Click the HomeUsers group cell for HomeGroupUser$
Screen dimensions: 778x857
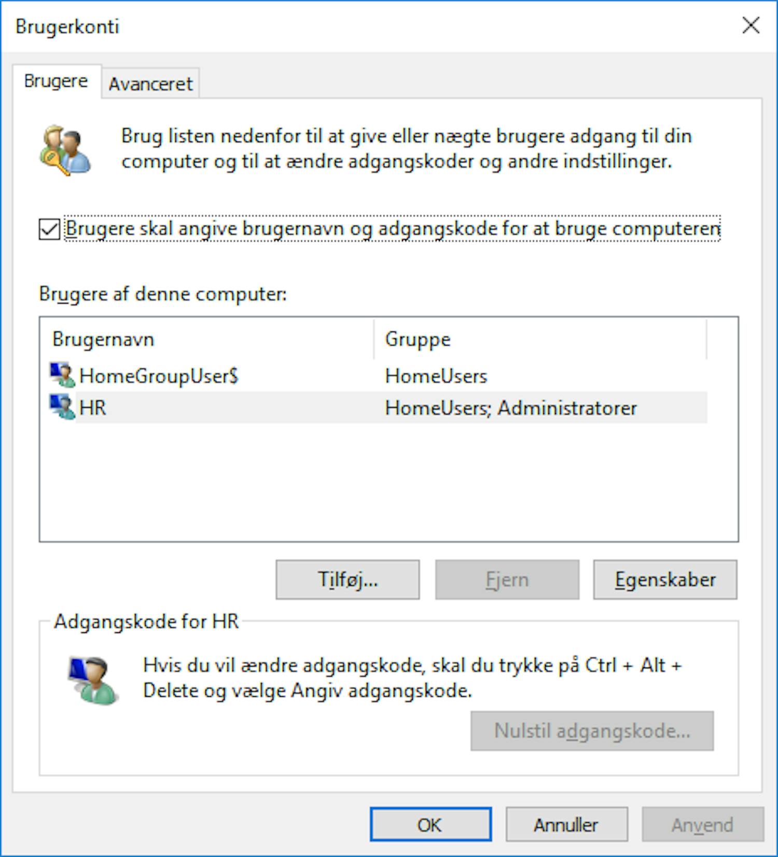pyautogui.click(x=436, y=376)
